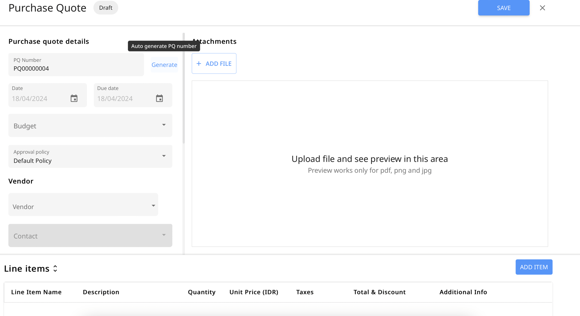Click the X icon next to SAVE

pyautogui.click(x=542, y=8)
